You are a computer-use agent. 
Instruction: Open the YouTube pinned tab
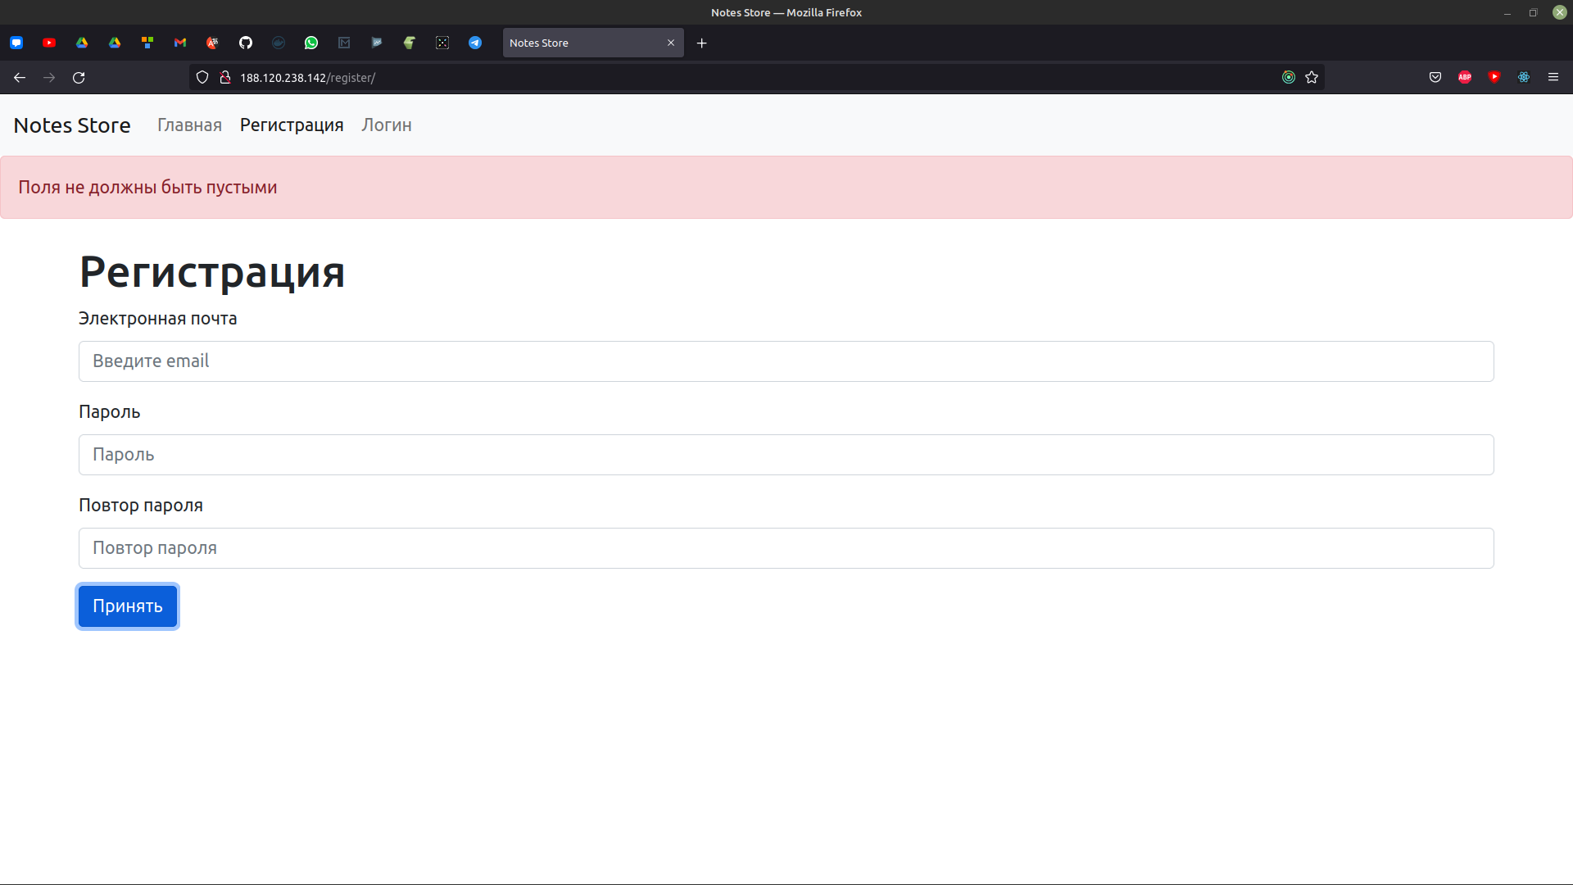click(49, 43)
